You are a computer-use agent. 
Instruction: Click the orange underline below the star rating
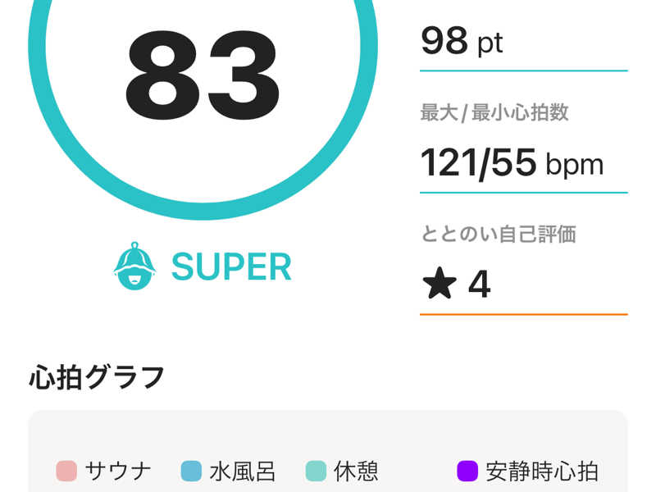tap(523, 314)
